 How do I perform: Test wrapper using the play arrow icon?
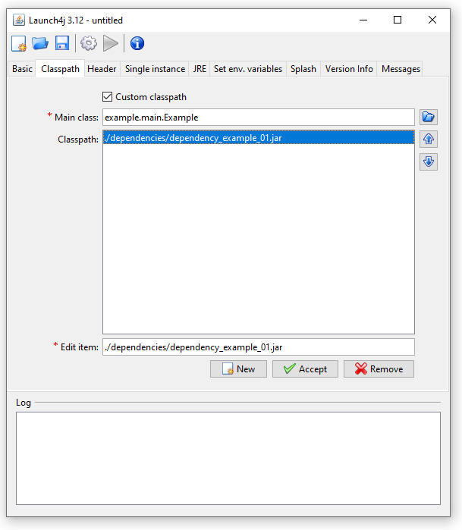111,44
